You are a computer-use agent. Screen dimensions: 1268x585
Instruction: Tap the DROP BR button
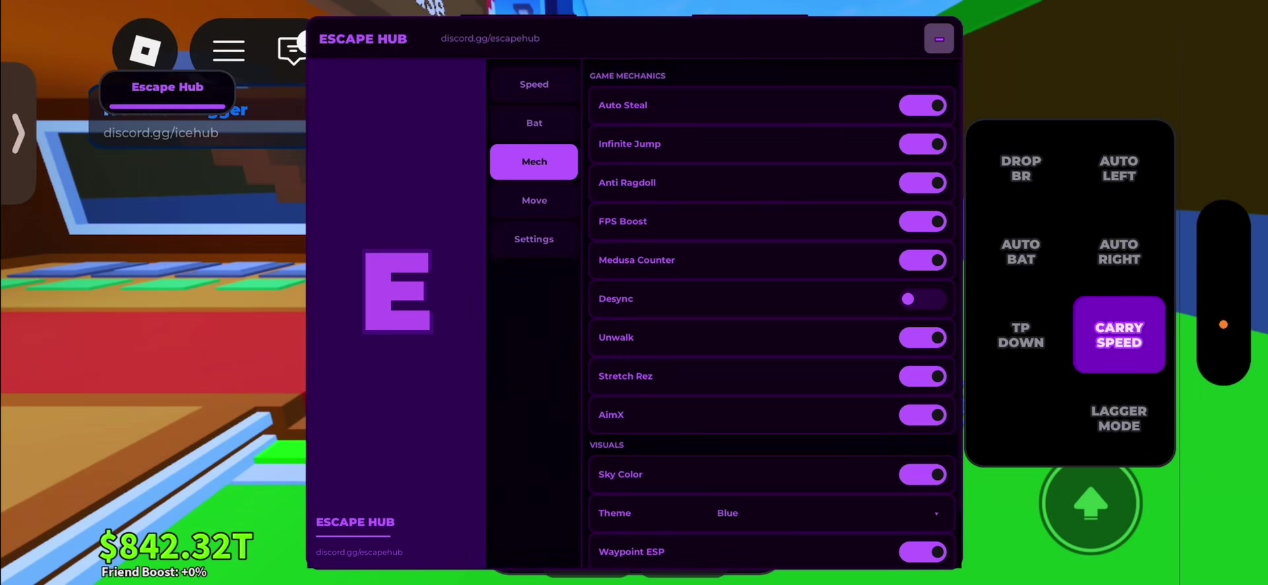(x=1021, y=168)
